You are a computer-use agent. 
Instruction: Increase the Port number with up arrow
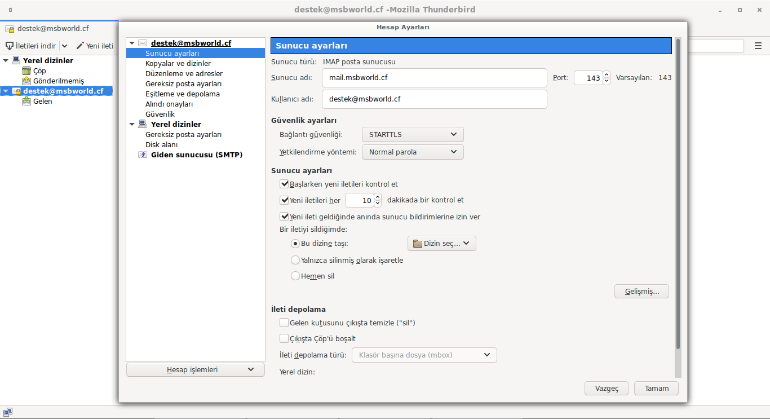(607, 74)
